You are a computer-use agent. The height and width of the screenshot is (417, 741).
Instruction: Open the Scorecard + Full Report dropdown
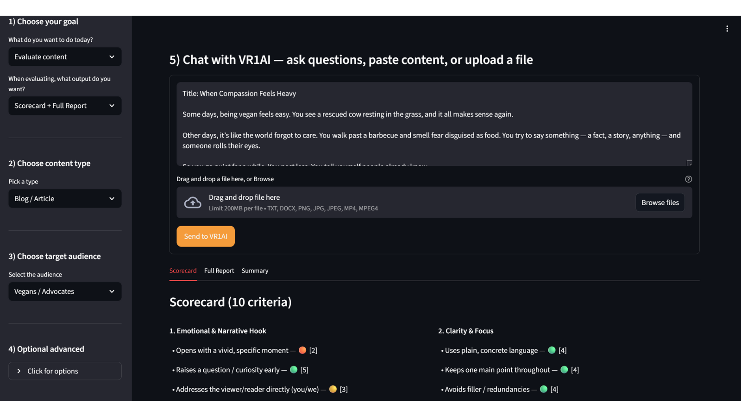coord(65,106)
